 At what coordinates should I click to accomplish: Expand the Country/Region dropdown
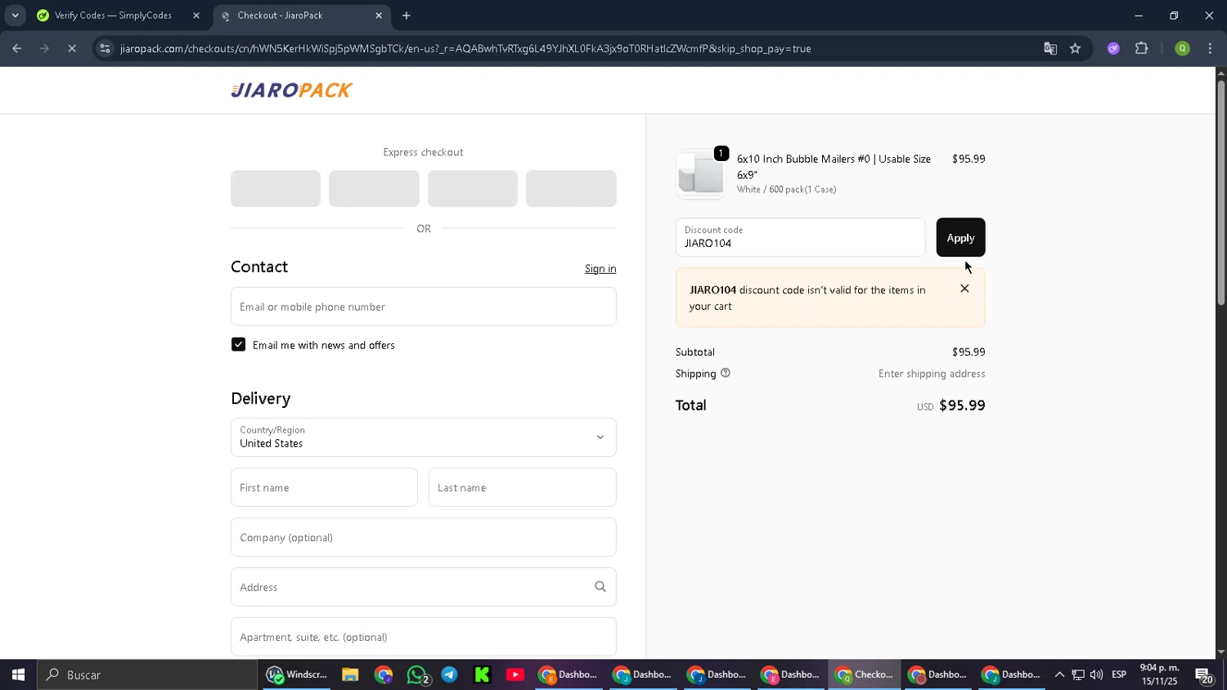point(423,437)
